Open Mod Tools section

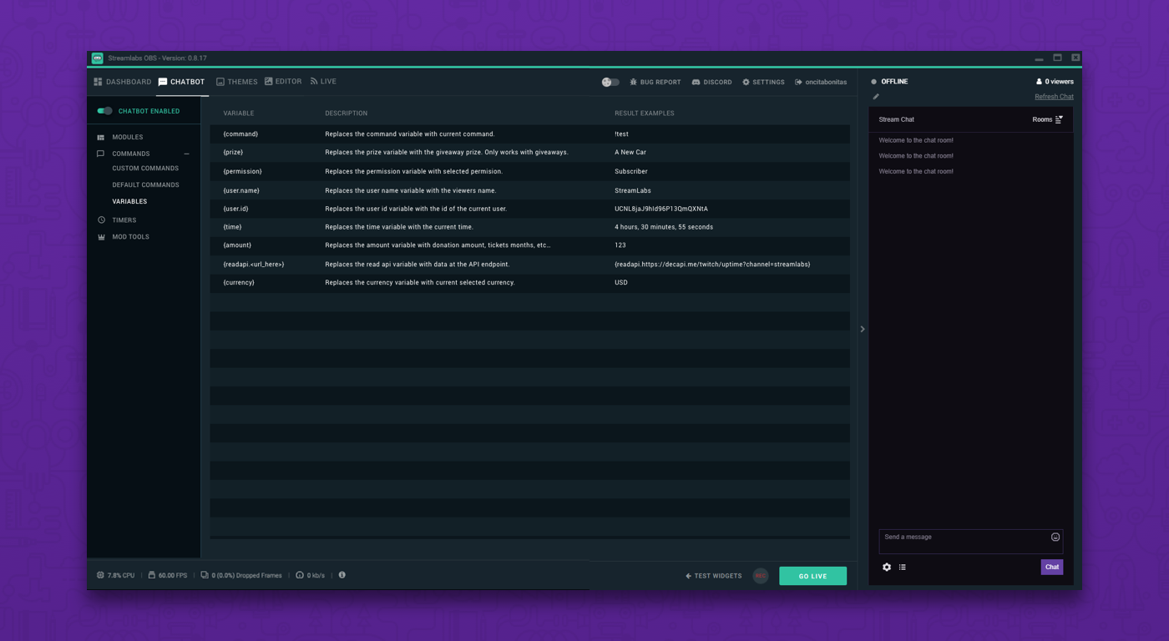(130, 237)
